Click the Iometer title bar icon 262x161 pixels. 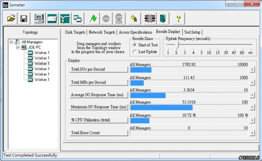(x=5, y=5)
